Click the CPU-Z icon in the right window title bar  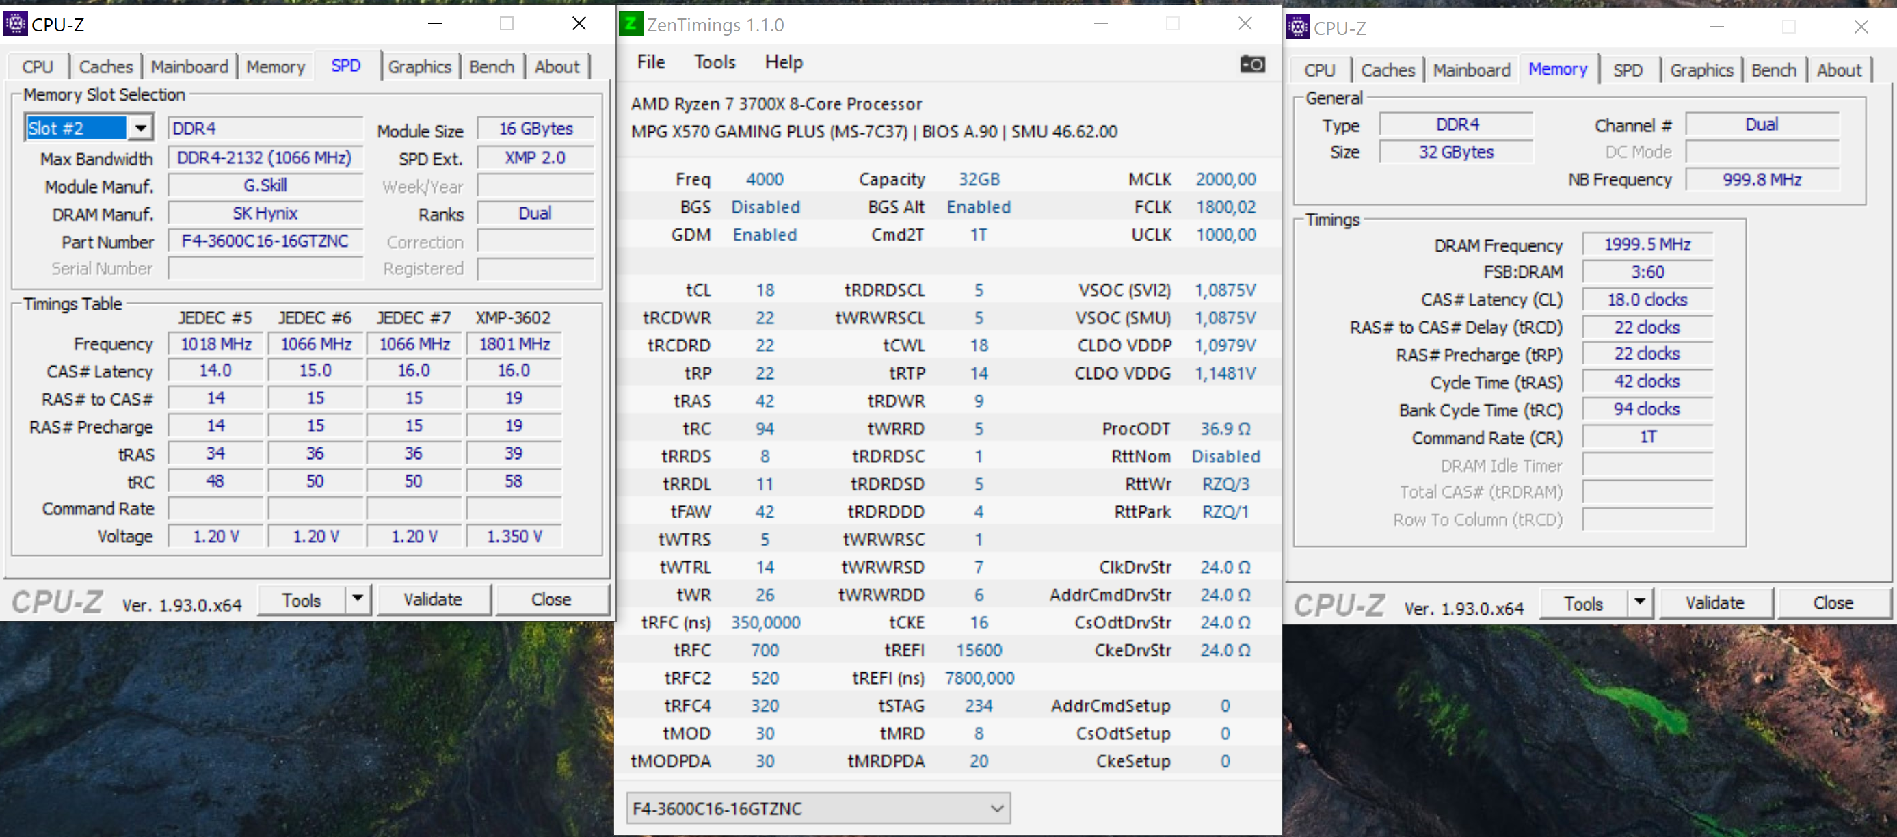point(1297,29)
